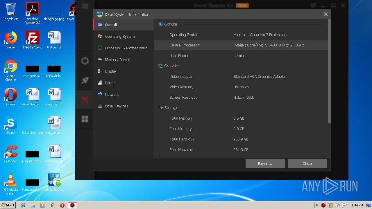The image size is (372, 209).
Task: Select the friservices.png desktop file
Action: click(32, 128)
